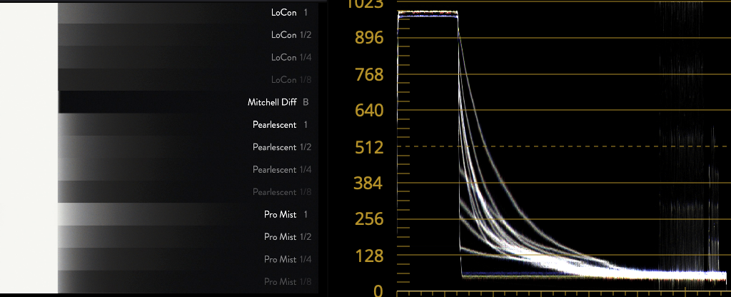Select the Mitchell Diff B row

pyautogui.click(x=188, y=102)
